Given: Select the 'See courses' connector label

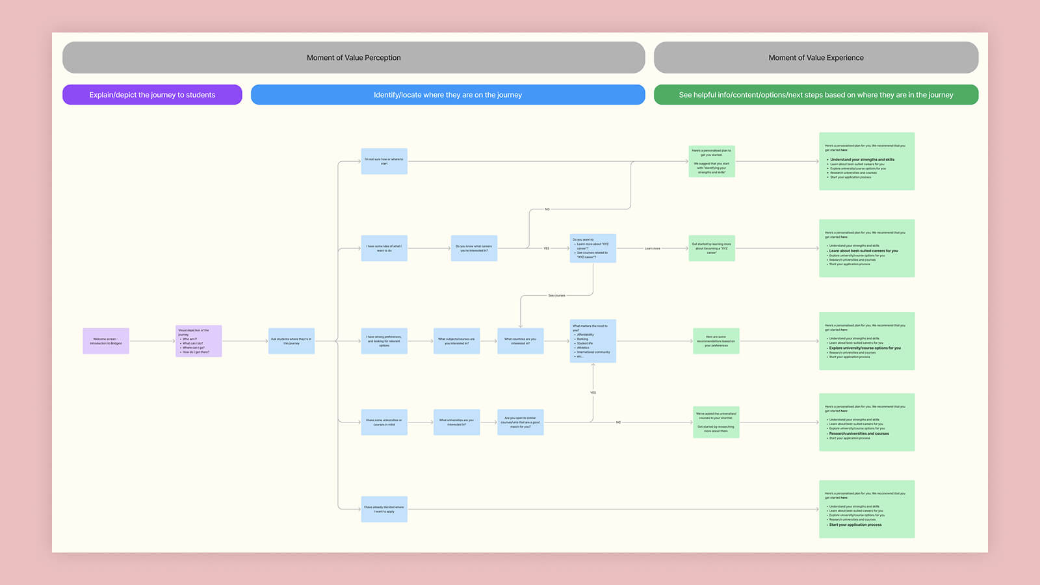Looking at the screenshot, I should click(x=557, y=294).
